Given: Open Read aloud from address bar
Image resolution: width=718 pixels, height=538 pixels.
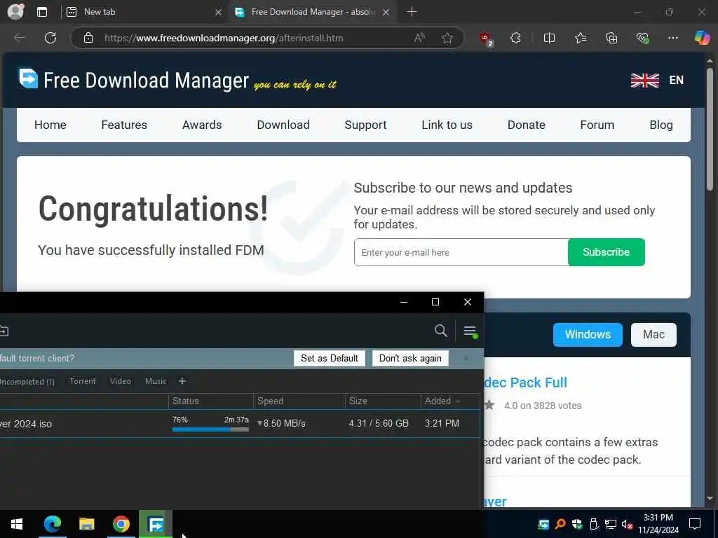Looking at the screenshot, I should click(419, 38).
